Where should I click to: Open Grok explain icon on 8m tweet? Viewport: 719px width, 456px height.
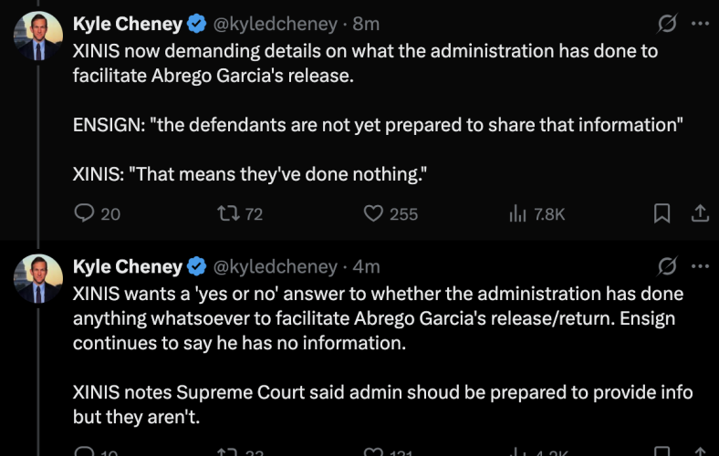click(667, 24)
